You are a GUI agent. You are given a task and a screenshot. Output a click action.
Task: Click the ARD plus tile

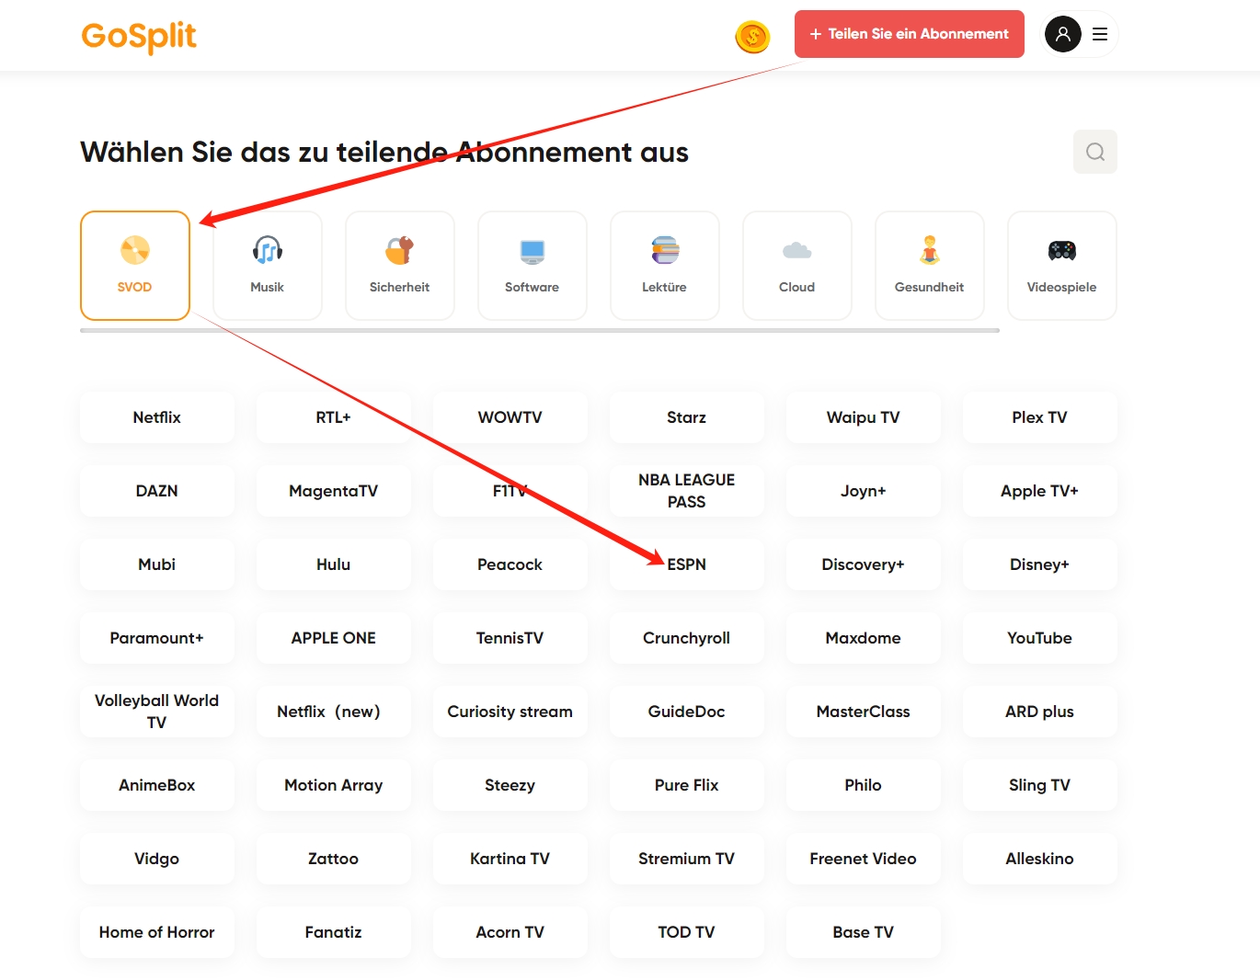1040,712
